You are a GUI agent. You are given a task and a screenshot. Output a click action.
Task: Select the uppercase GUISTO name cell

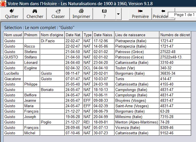[13, 57]
